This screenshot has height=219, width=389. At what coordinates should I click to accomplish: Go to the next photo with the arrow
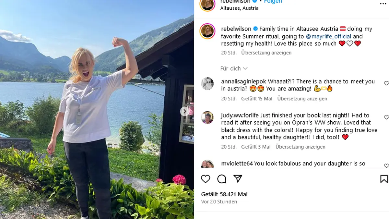coord(185,111)
